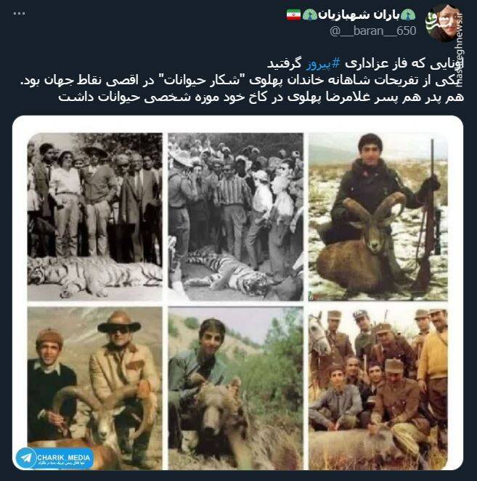The height and width of the screenshot is (481, 477).
Task: Open the CHARIK_MEDIA watermark label
Action: (x=64, y=458)
